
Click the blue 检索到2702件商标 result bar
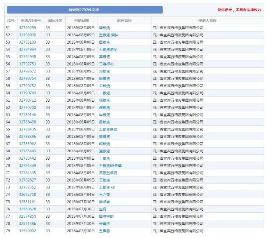tap(85, 10)
